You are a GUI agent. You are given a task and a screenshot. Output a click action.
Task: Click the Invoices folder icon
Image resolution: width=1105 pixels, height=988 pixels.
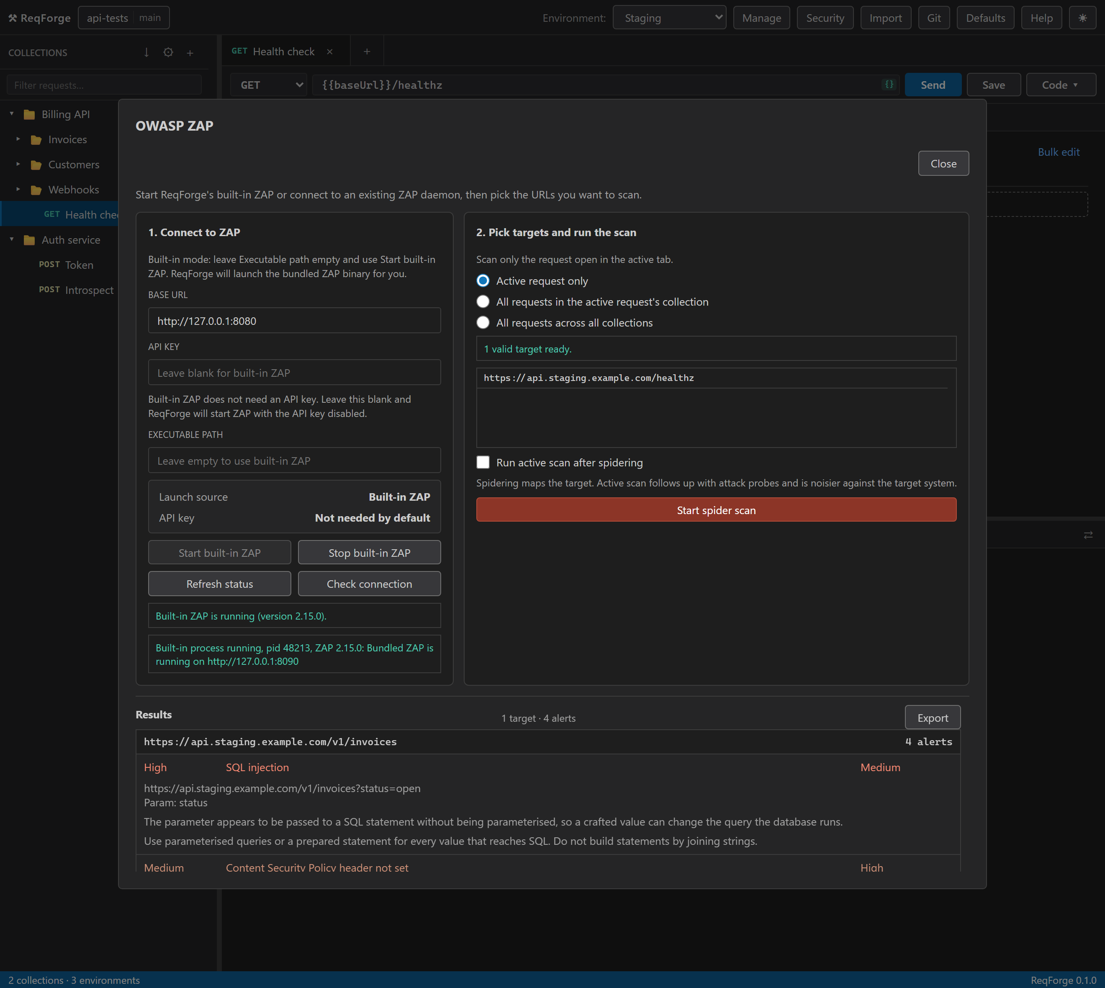coord(36,140)
